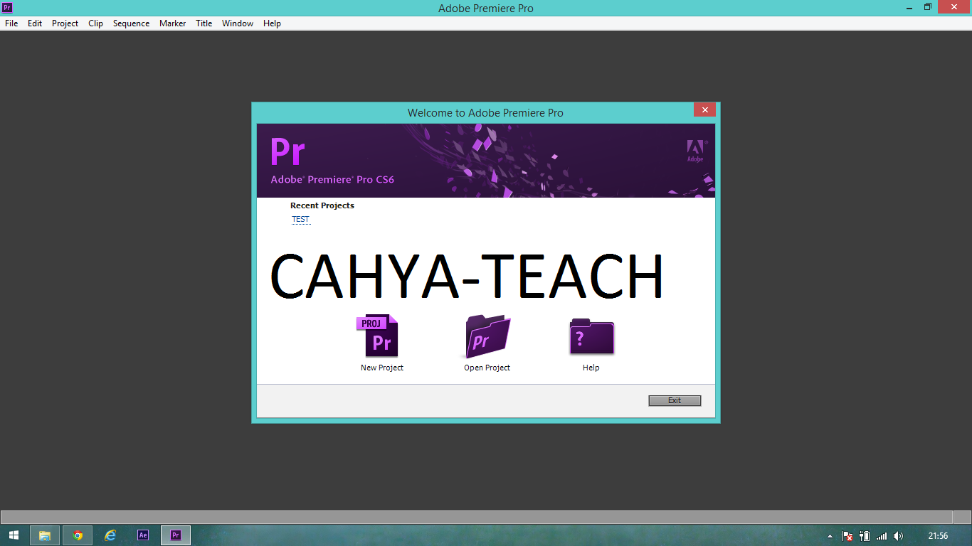This screenshot has height=546, width=972.
Task: Open the Title menu
Action: point(204,23)
